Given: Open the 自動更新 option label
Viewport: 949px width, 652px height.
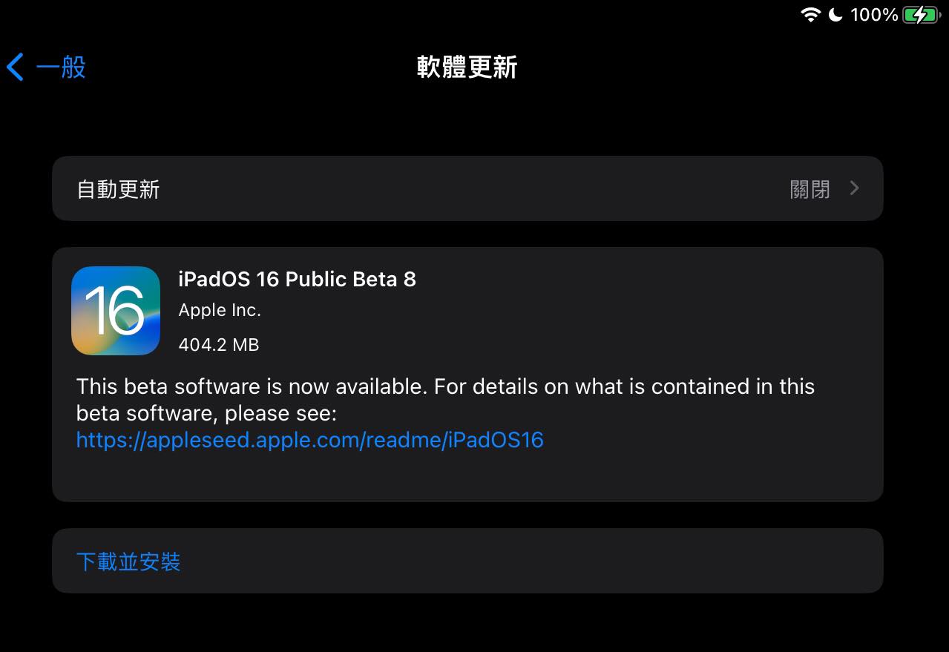Looking at the screenshot, I should coord(119,189).
